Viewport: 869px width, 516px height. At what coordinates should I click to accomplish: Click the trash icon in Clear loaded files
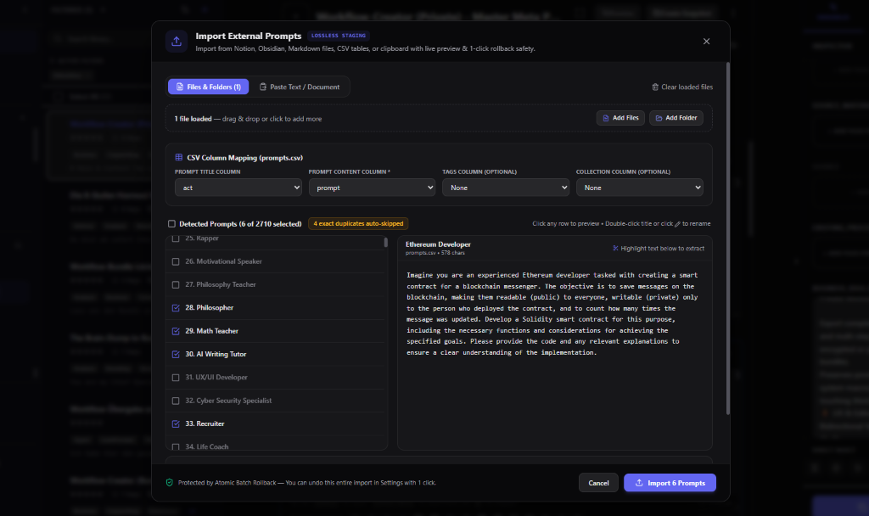(x=655, y=87)
